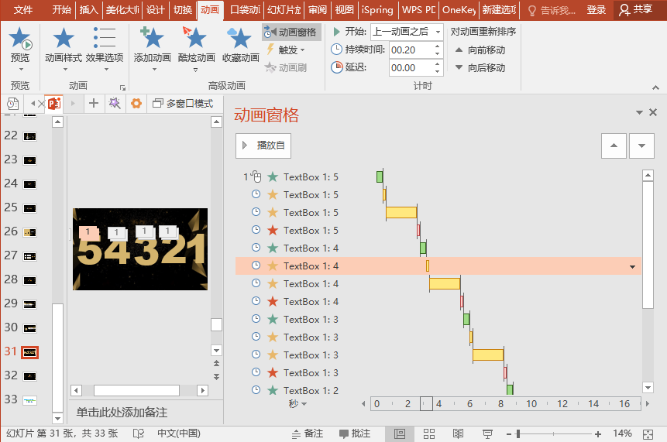The width and height of the screenshot is (667, 442).
Task: Switch to the 设计 Design tab
Action: 155,10
